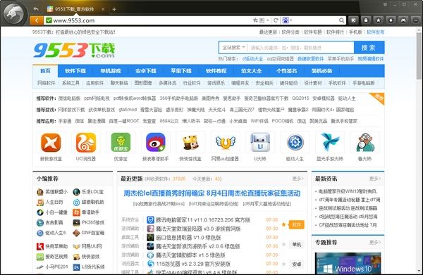Click the 软件发布 top link
This screenshot has height=275, width=423.
pyautogui.click(x=376, y=32)
